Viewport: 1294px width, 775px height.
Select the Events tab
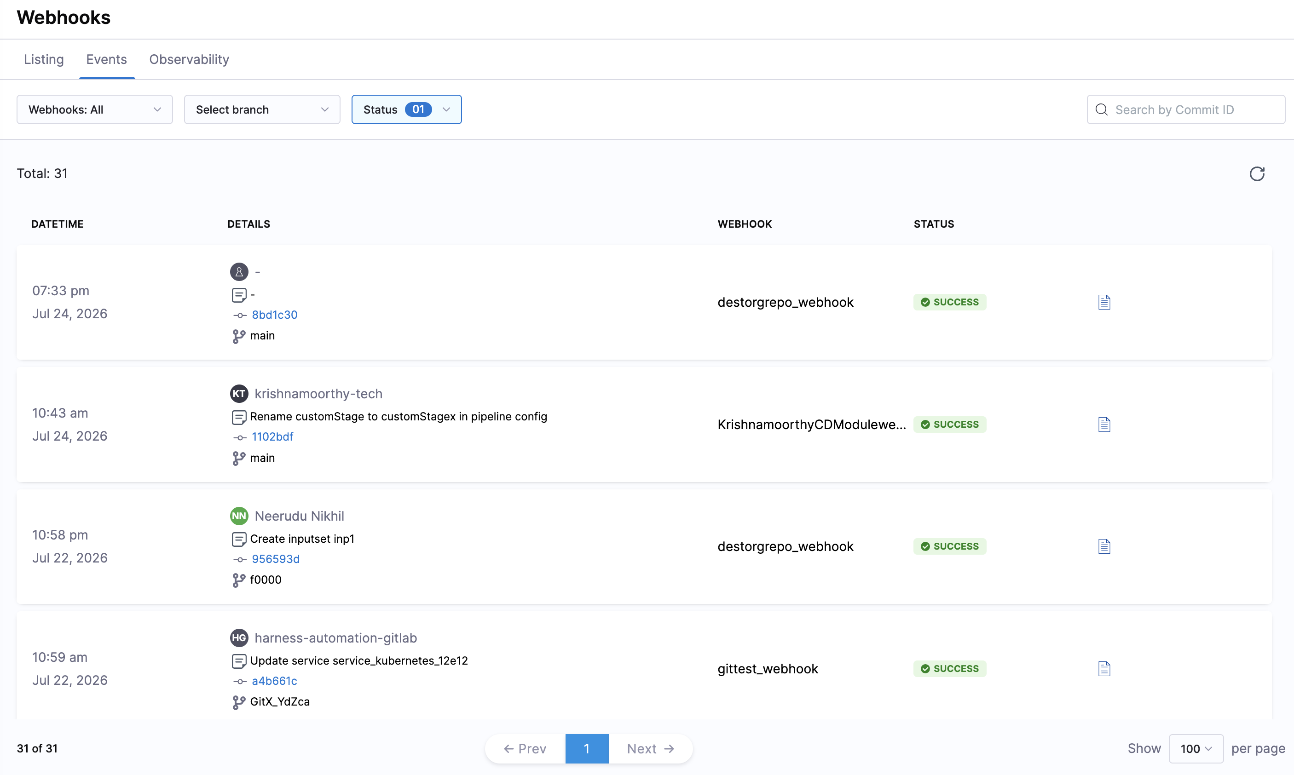coord(107,59)
